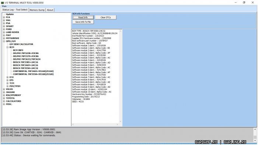Expand the CALCULATORS tree node

click(4, 101)
